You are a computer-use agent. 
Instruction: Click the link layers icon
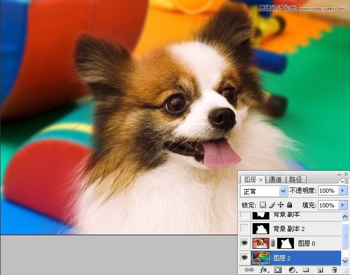(x=249, y=270)
